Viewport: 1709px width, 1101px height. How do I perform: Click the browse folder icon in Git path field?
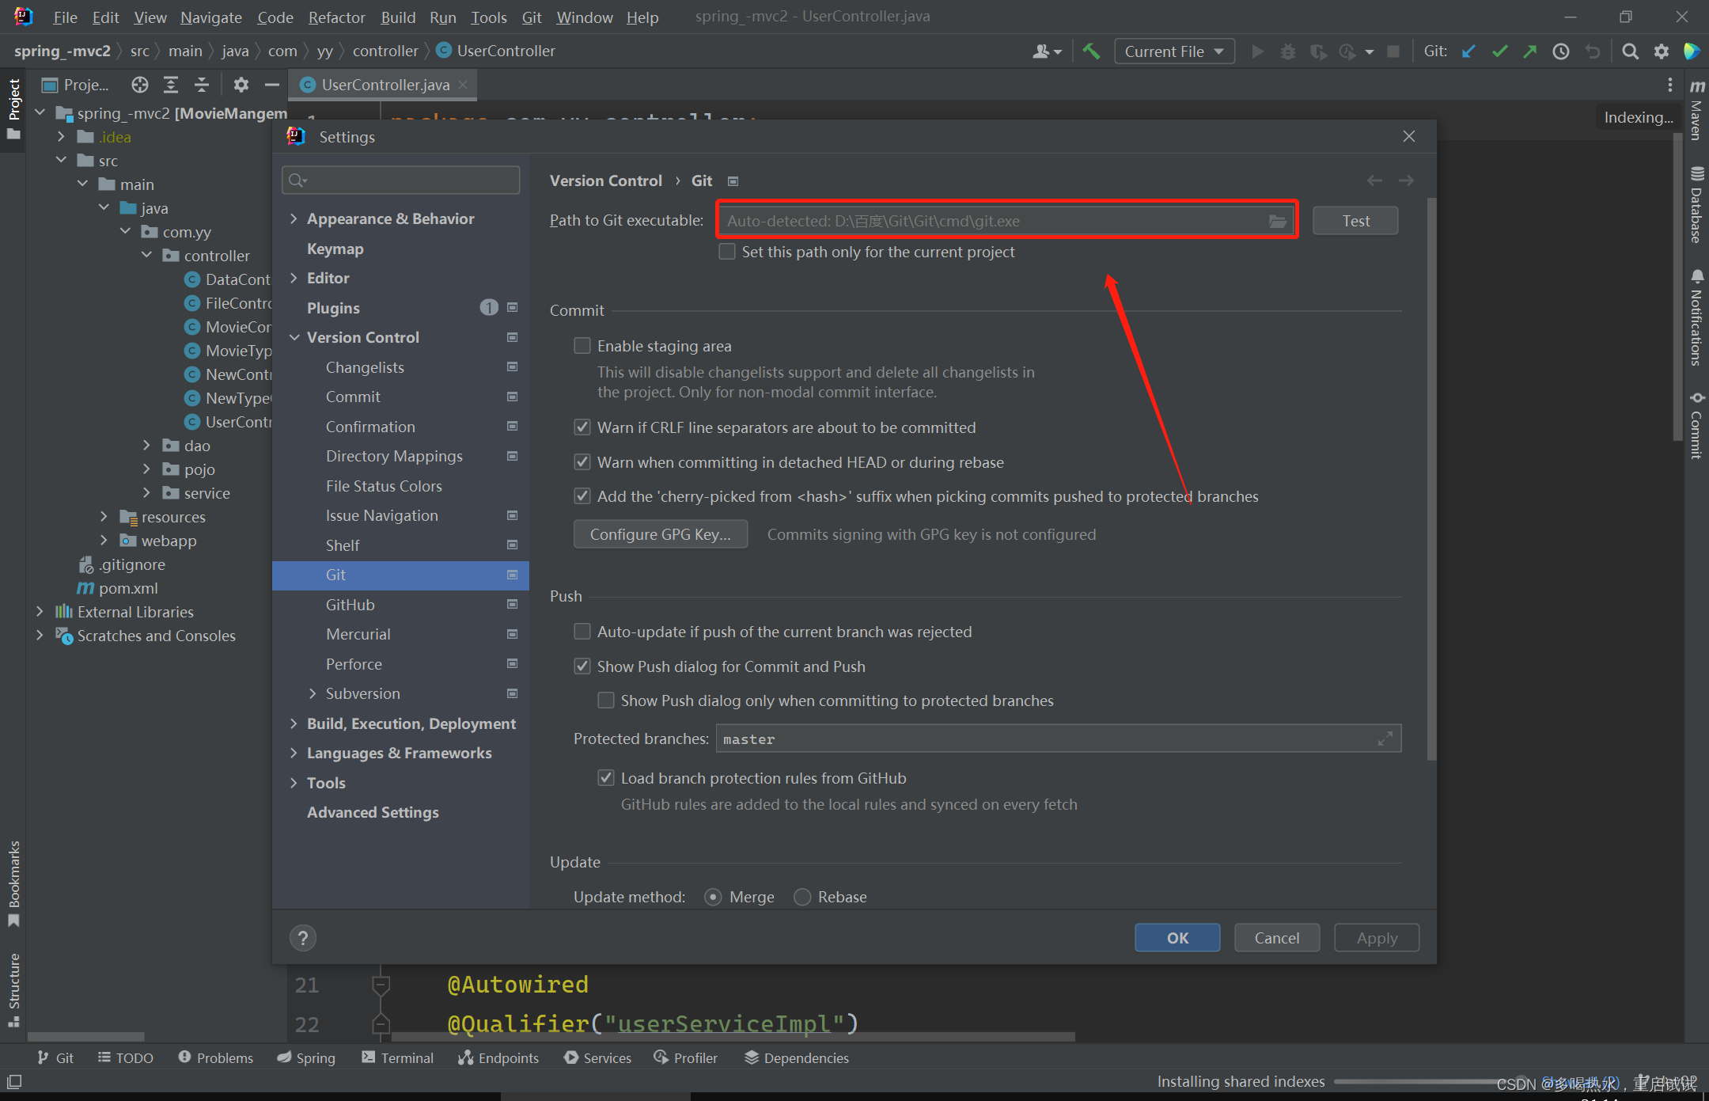tap(1277, 221)
